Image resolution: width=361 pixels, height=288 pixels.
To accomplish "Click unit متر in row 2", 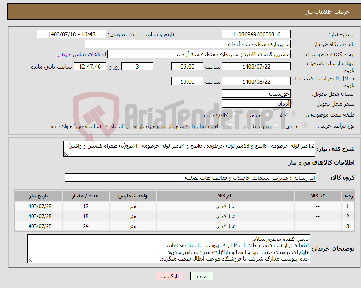I will pyautogui.click(x=133, y=216).
